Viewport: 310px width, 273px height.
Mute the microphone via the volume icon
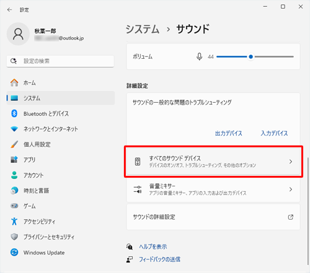(199, 56)
